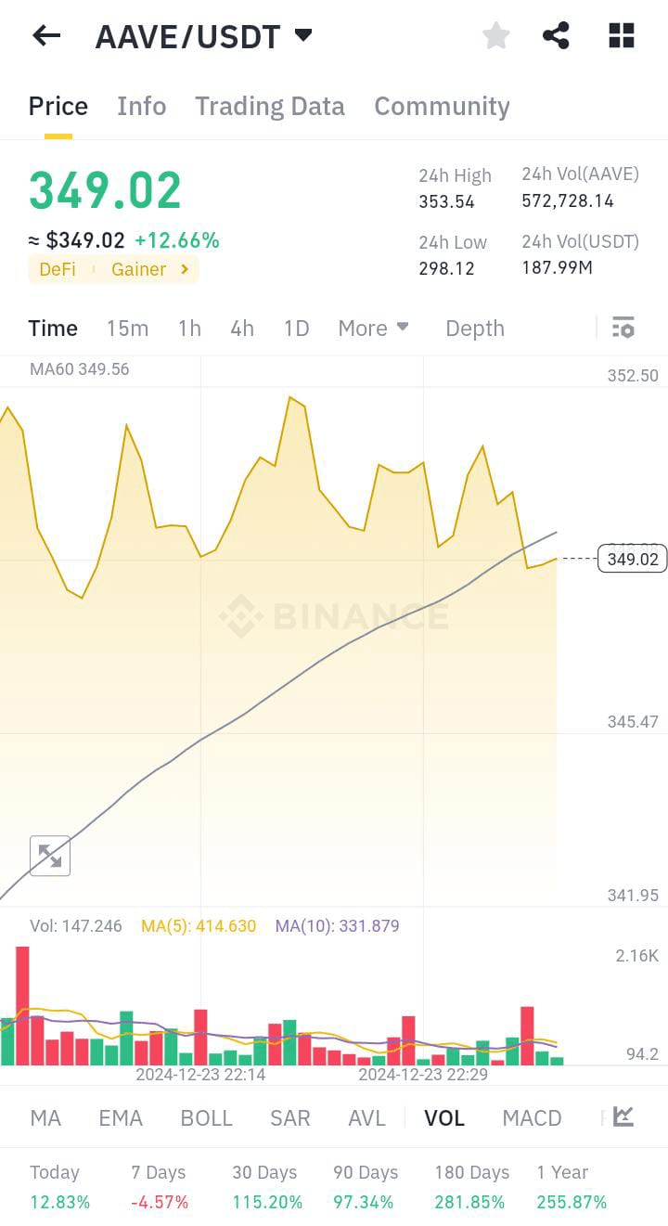This screenshot has height=1226, width=668.
Task: Toggle the VOL indicator
Action: pyautogui.click(x=443, y=1117)
